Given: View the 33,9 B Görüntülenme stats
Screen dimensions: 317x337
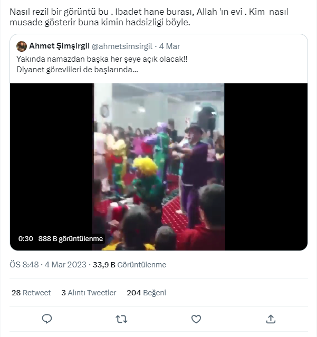Looking at the screenshot, I should (129, 265).
